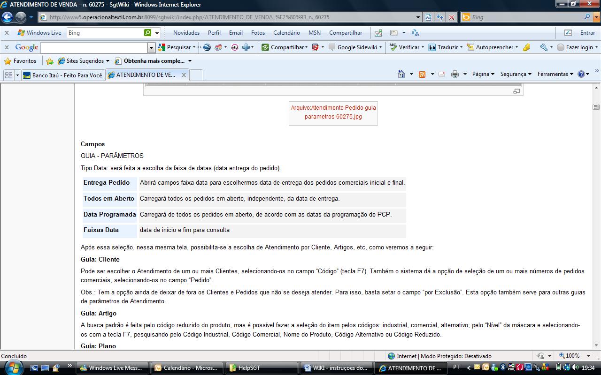Open the RSS feeds icon

[x=422, y=74]
